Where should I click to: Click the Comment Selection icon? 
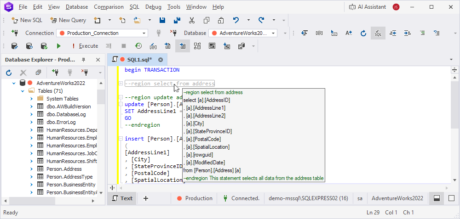point(422,33)
